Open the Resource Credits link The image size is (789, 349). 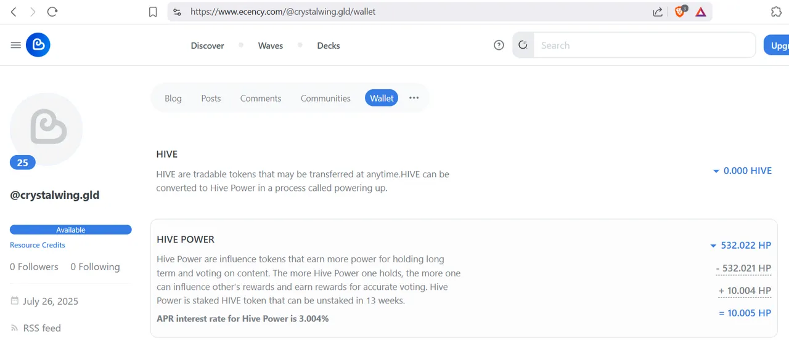coord(38,245)
